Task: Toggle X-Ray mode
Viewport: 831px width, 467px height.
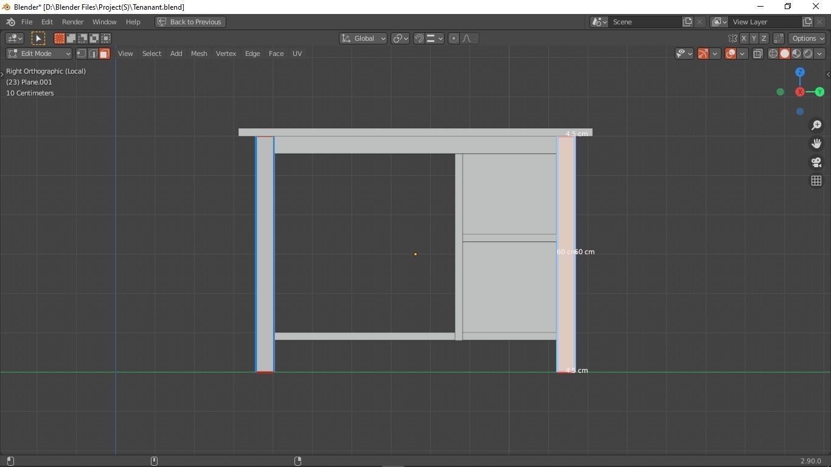Action: [757, 54]
